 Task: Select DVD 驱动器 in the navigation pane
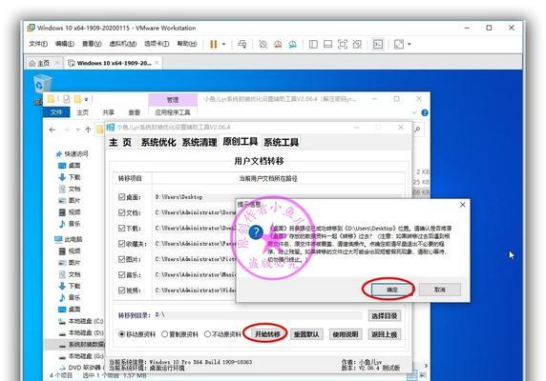click(81, 367)
